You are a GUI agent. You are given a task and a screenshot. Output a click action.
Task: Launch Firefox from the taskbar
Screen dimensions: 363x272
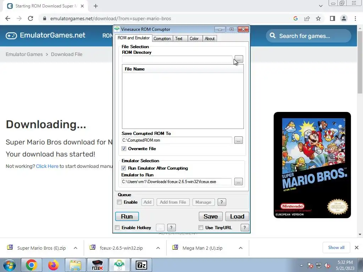pyautogui.click(x=53, y=265)
